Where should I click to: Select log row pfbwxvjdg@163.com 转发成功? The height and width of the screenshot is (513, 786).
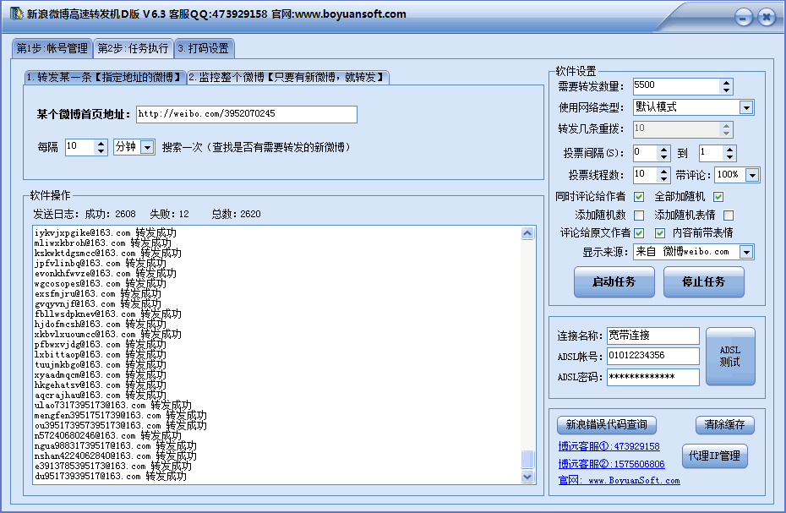pyautogui.click(x=101, y=345)
